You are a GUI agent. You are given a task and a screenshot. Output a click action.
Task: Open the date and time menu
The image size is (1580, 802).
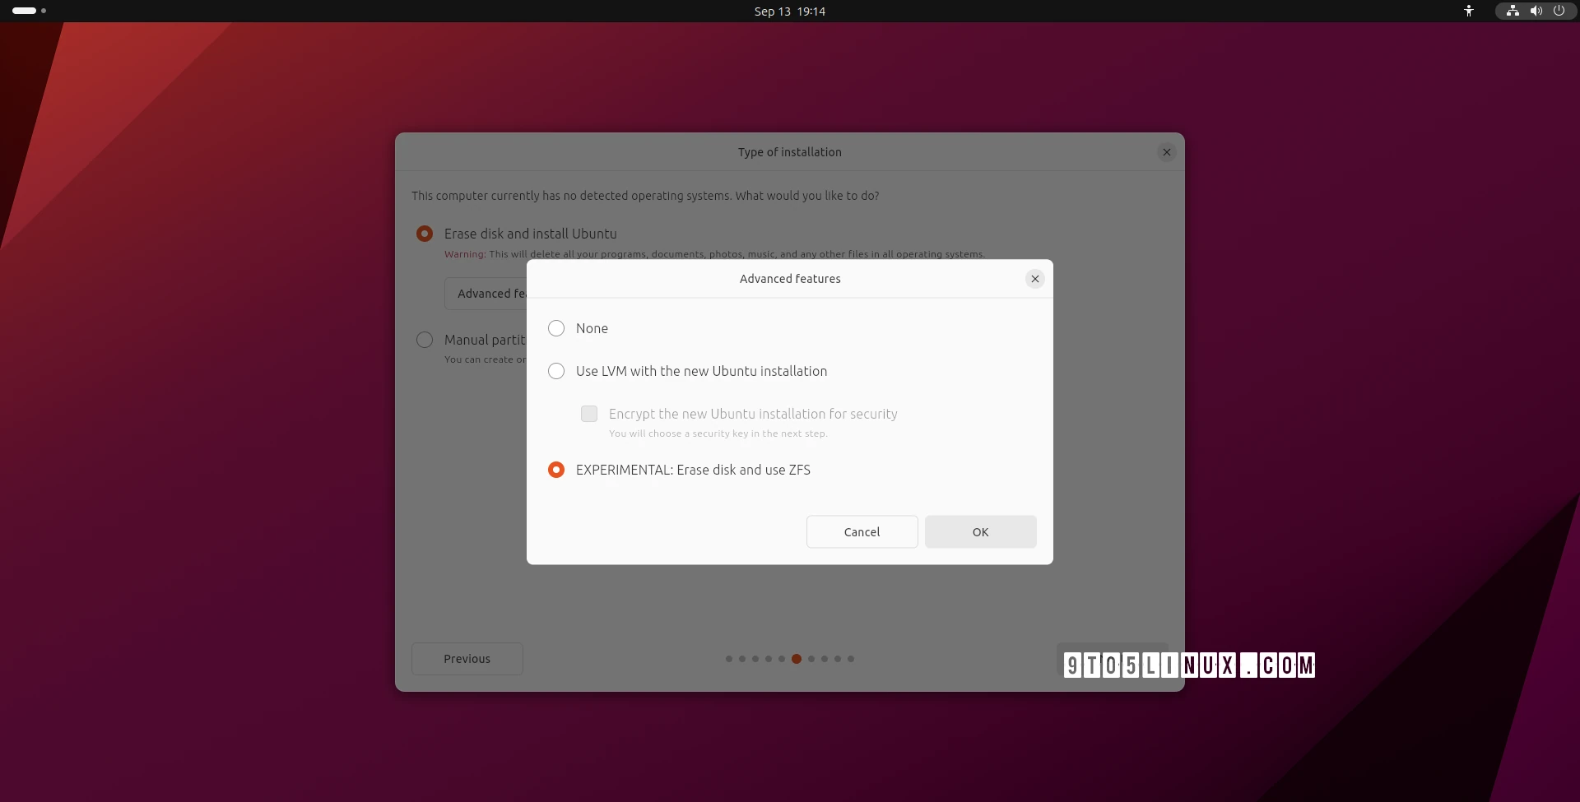[x=789, y=11]
